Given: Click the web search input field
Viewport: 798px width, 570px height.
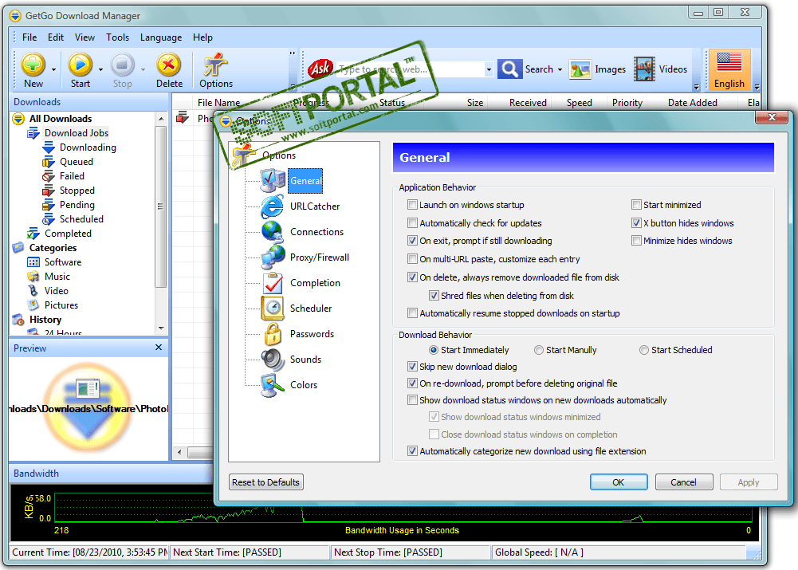Looking at the screenshot, I should pos(410,69).
